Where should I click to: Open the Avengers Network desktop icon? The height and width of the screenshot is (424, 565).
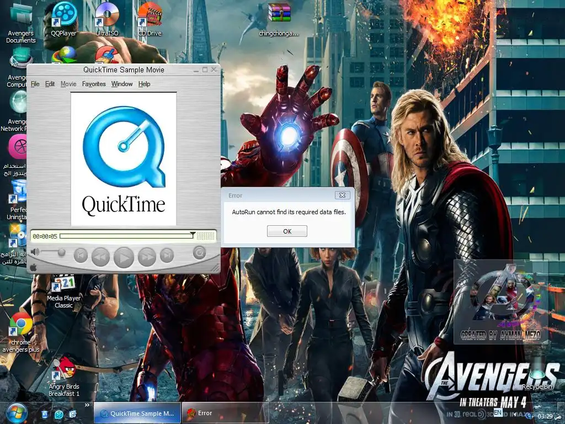(x=14, y=111)
